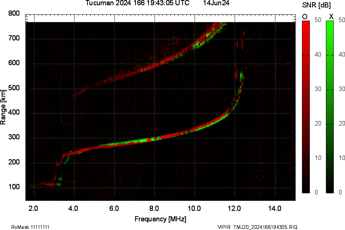Select the 'RxMask 11111111' footer text
This screenshot has width=345, height=230.
point(30,227)
